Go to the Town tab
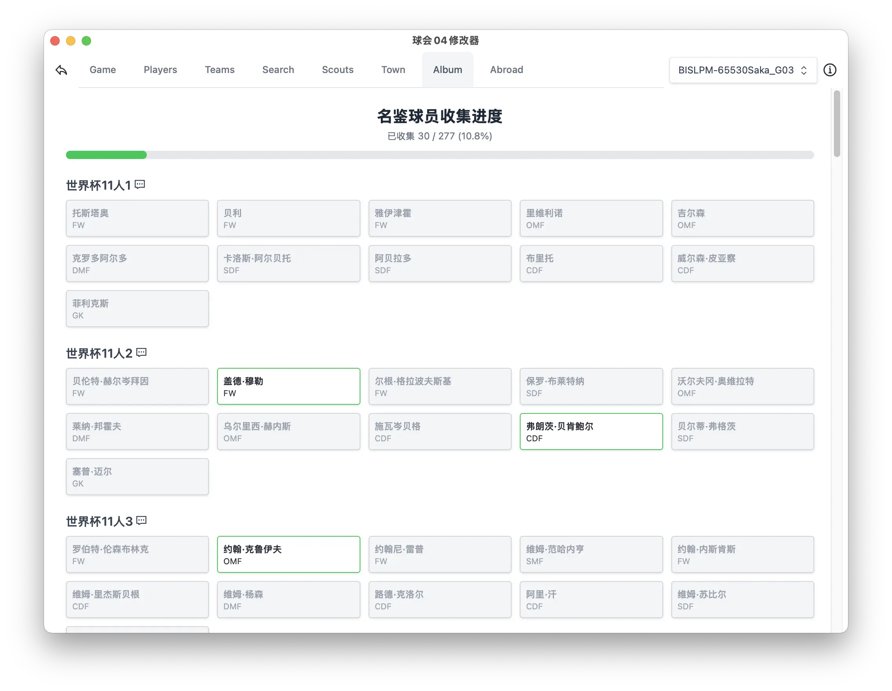Viewport: 892px width, 691px height. point(393,70)
